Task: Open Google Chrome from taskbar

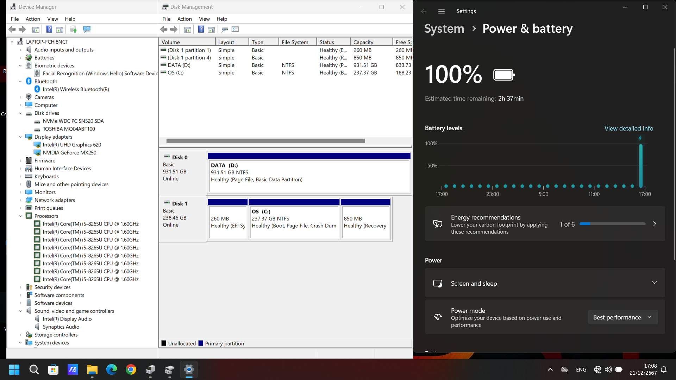Action: click(x=131, y=369)
